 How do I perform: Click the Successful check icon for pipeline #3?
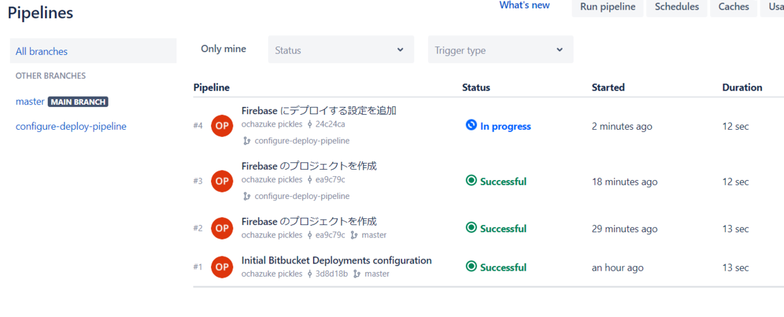[471, 181]
